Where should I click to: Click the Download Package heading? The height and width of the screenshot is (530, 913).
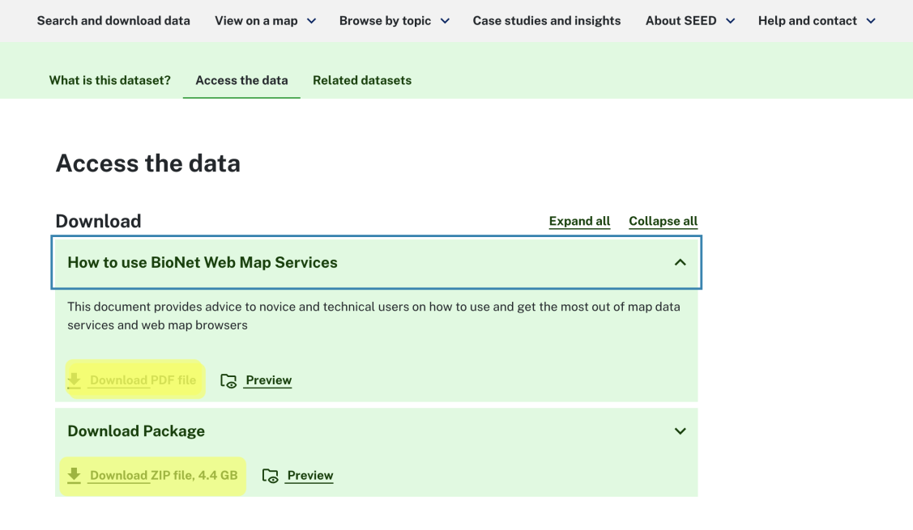(136, 431)
